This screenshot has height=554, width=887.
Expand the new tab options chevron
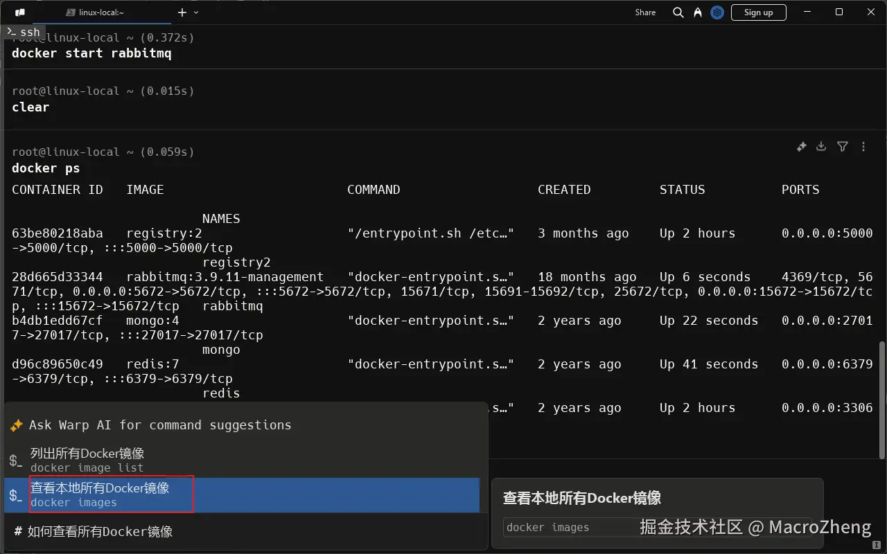coord(196,12)
